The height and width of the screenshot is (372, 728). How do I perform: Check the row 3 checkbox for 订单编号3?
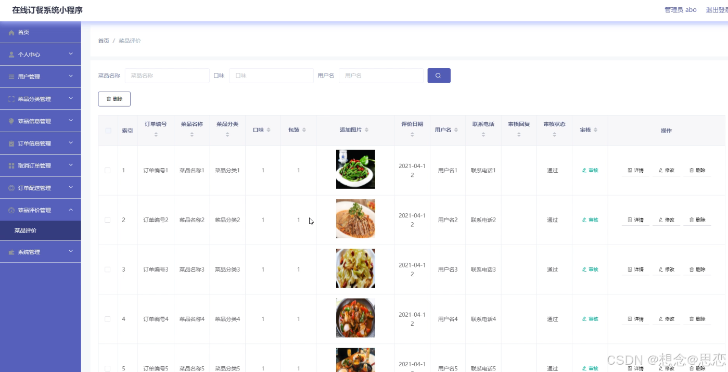(108, 270)
